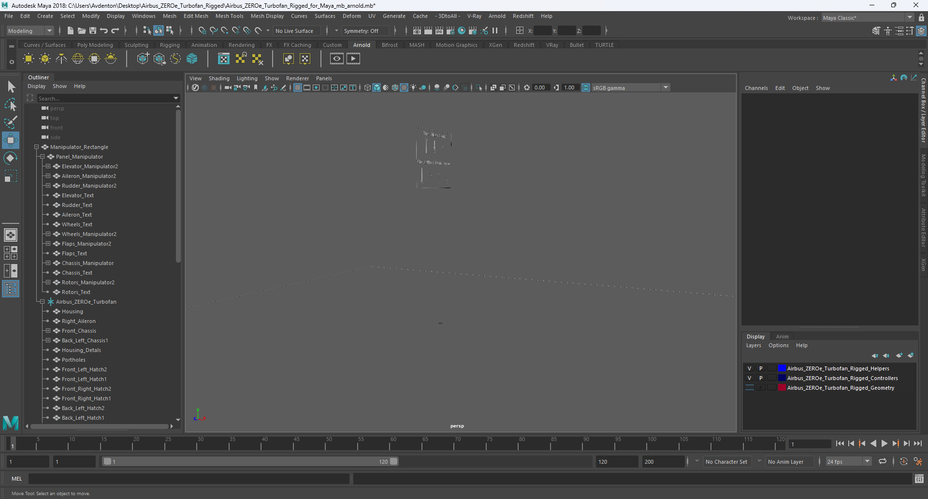
Task: Click the play forwards button
Action: pos(884,443)
